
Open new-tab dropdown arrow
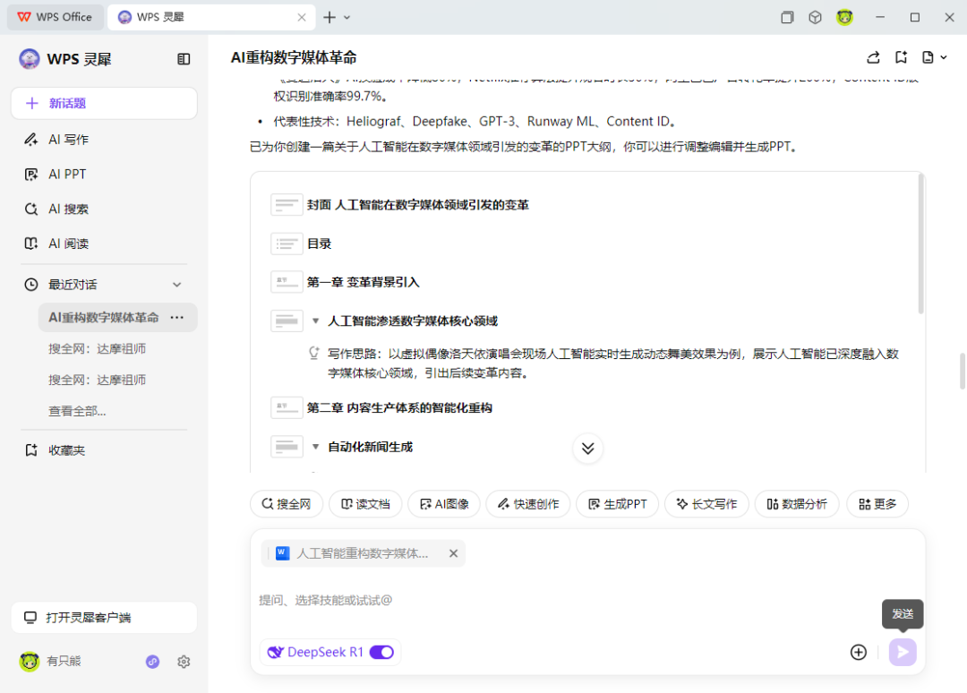pyautogui.click(x=347, y=17)
